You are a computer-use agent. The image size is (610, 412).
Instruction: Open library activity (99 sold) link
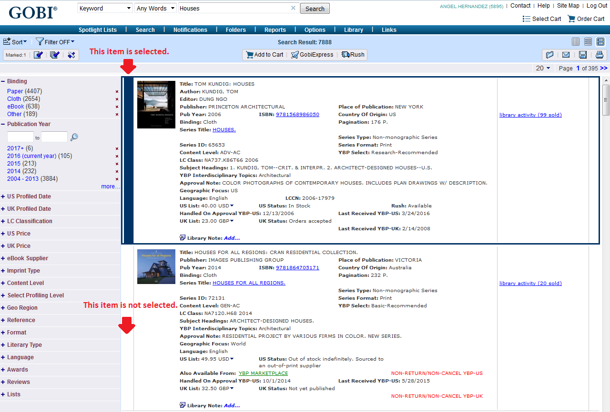click(x=530, y=115)
